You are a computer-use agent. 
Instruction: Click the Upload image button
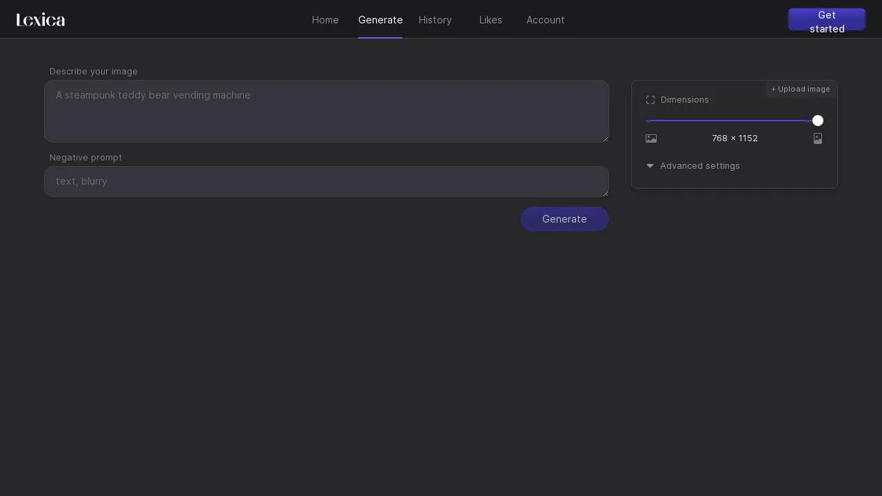point(801,89)
